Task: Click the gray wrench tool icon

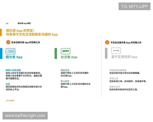Action: (x=116, y=51)
